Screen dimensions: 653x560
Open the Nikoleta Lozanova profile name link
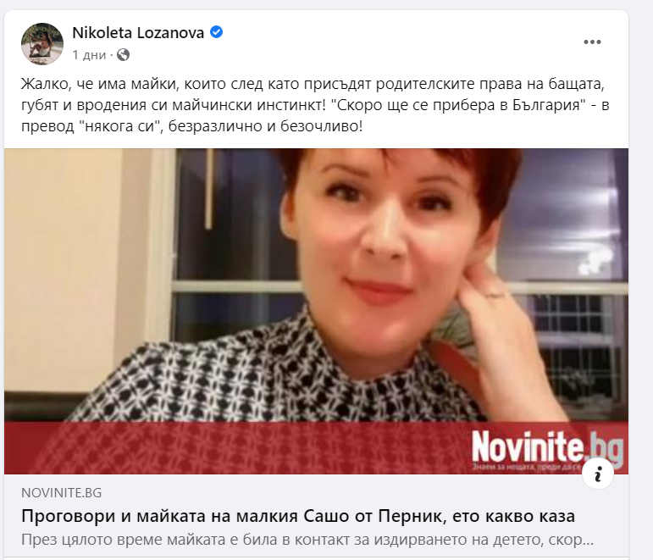pyautogui.click(x=138, y=32)
